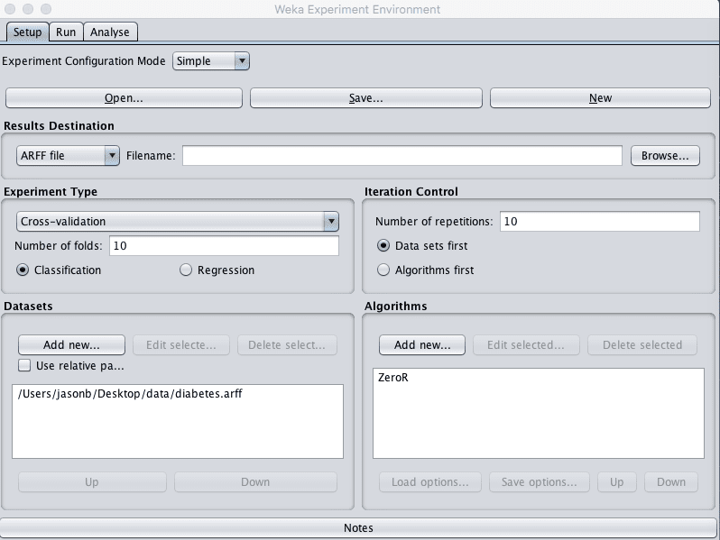Image resolution: width=720 pixels, height=540 pixels.
Task: Click the New experiment button
Action: point(600,98)
